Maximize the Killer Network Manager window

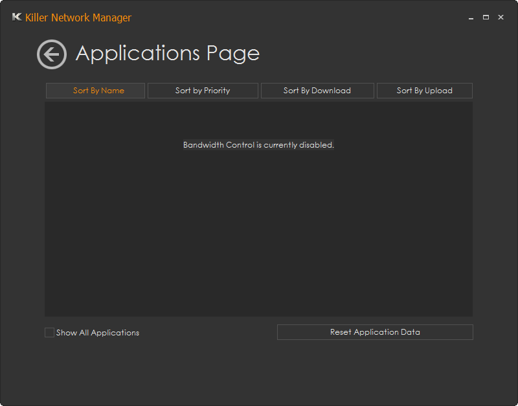point(486,17)
